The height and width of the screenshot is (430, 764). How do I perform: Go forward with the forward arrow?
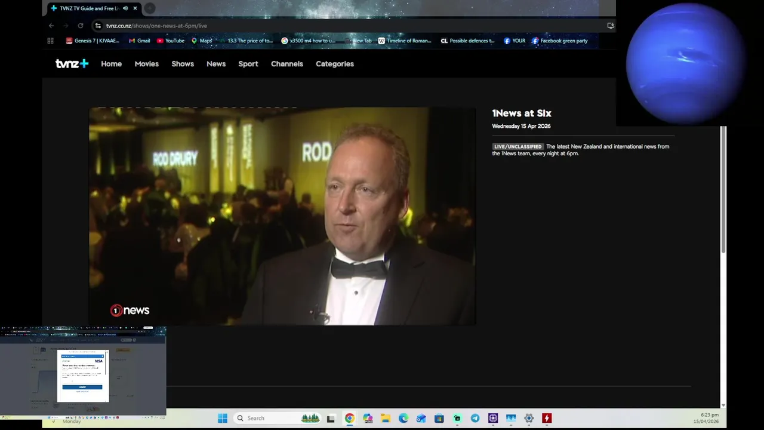click(x=66, y=26)
